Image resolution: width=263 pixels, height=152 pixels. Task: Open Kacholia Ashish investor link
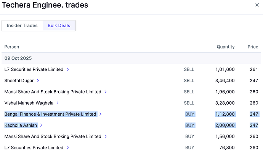tap(21, 125)
